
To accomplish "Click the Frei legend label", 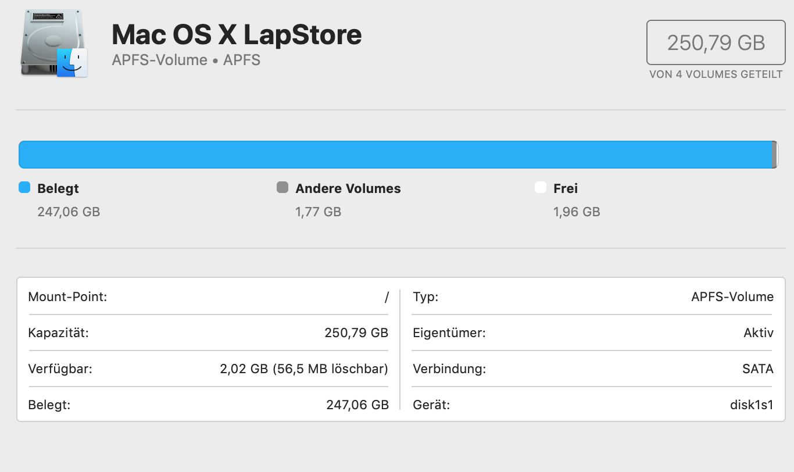I will tap(566, 188).
